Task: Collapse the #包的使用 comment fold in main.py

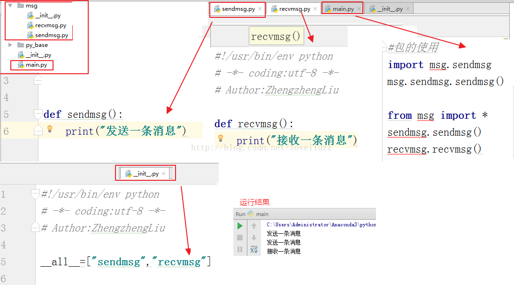Action: tap(384, 48)
